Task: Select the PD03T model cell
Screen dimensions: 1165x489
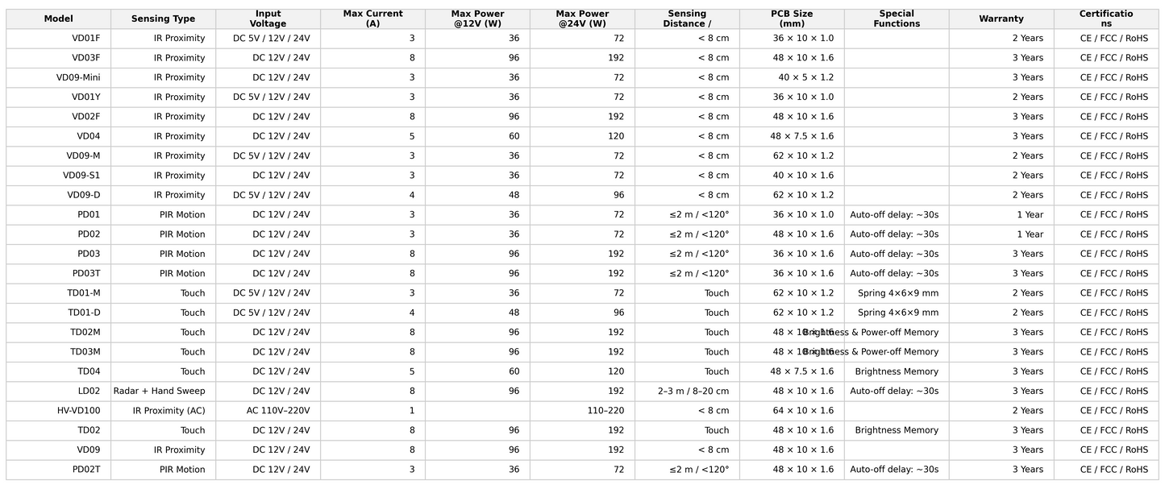Action: (86, 274)
